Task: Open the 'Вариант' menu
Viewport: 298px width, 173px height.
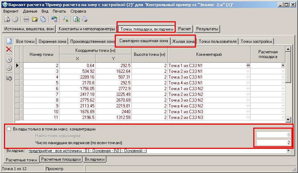Action: [10, 11]
